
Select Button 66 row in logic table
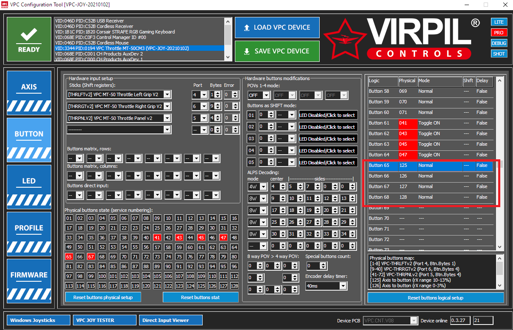pyautogui.click(x=430, y=176)
